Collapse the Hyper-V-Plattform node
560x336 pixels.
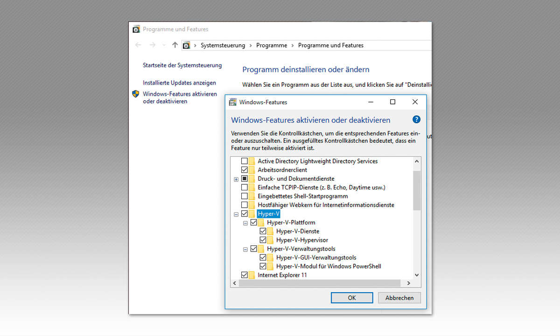(x=245, y=223)
